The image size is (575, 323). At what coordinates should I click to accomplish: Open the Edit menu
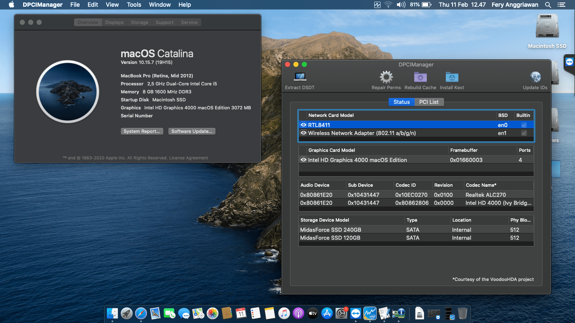point(93,5)
